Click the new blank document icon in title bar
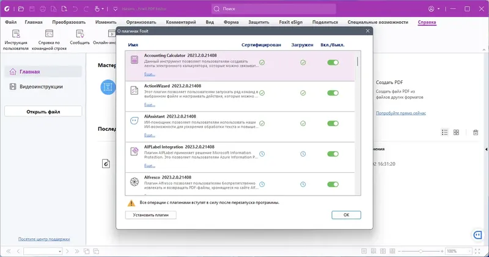The image size is (489, 257). click(x=64, y=9)
